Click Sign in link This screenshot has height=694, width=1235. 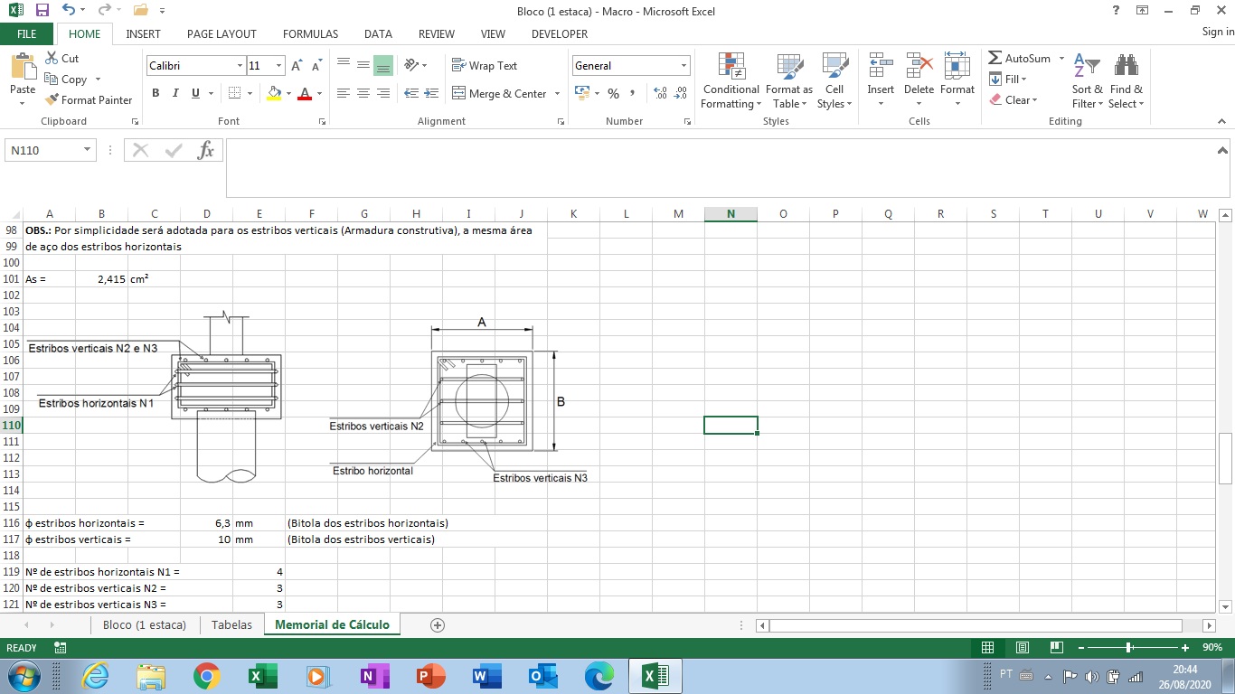click(1218, 32)
